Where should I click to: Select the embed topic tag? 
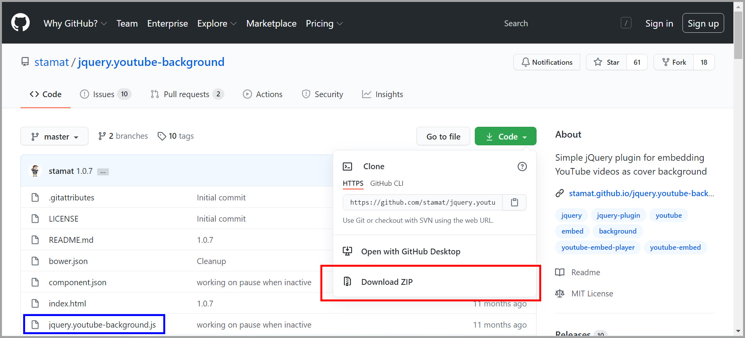(572, 231)
